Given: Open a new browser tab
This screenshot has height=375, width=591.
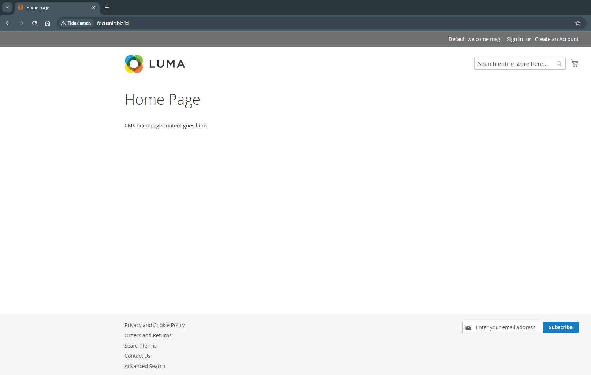Looking at the screenshot, I should [107, 7].
